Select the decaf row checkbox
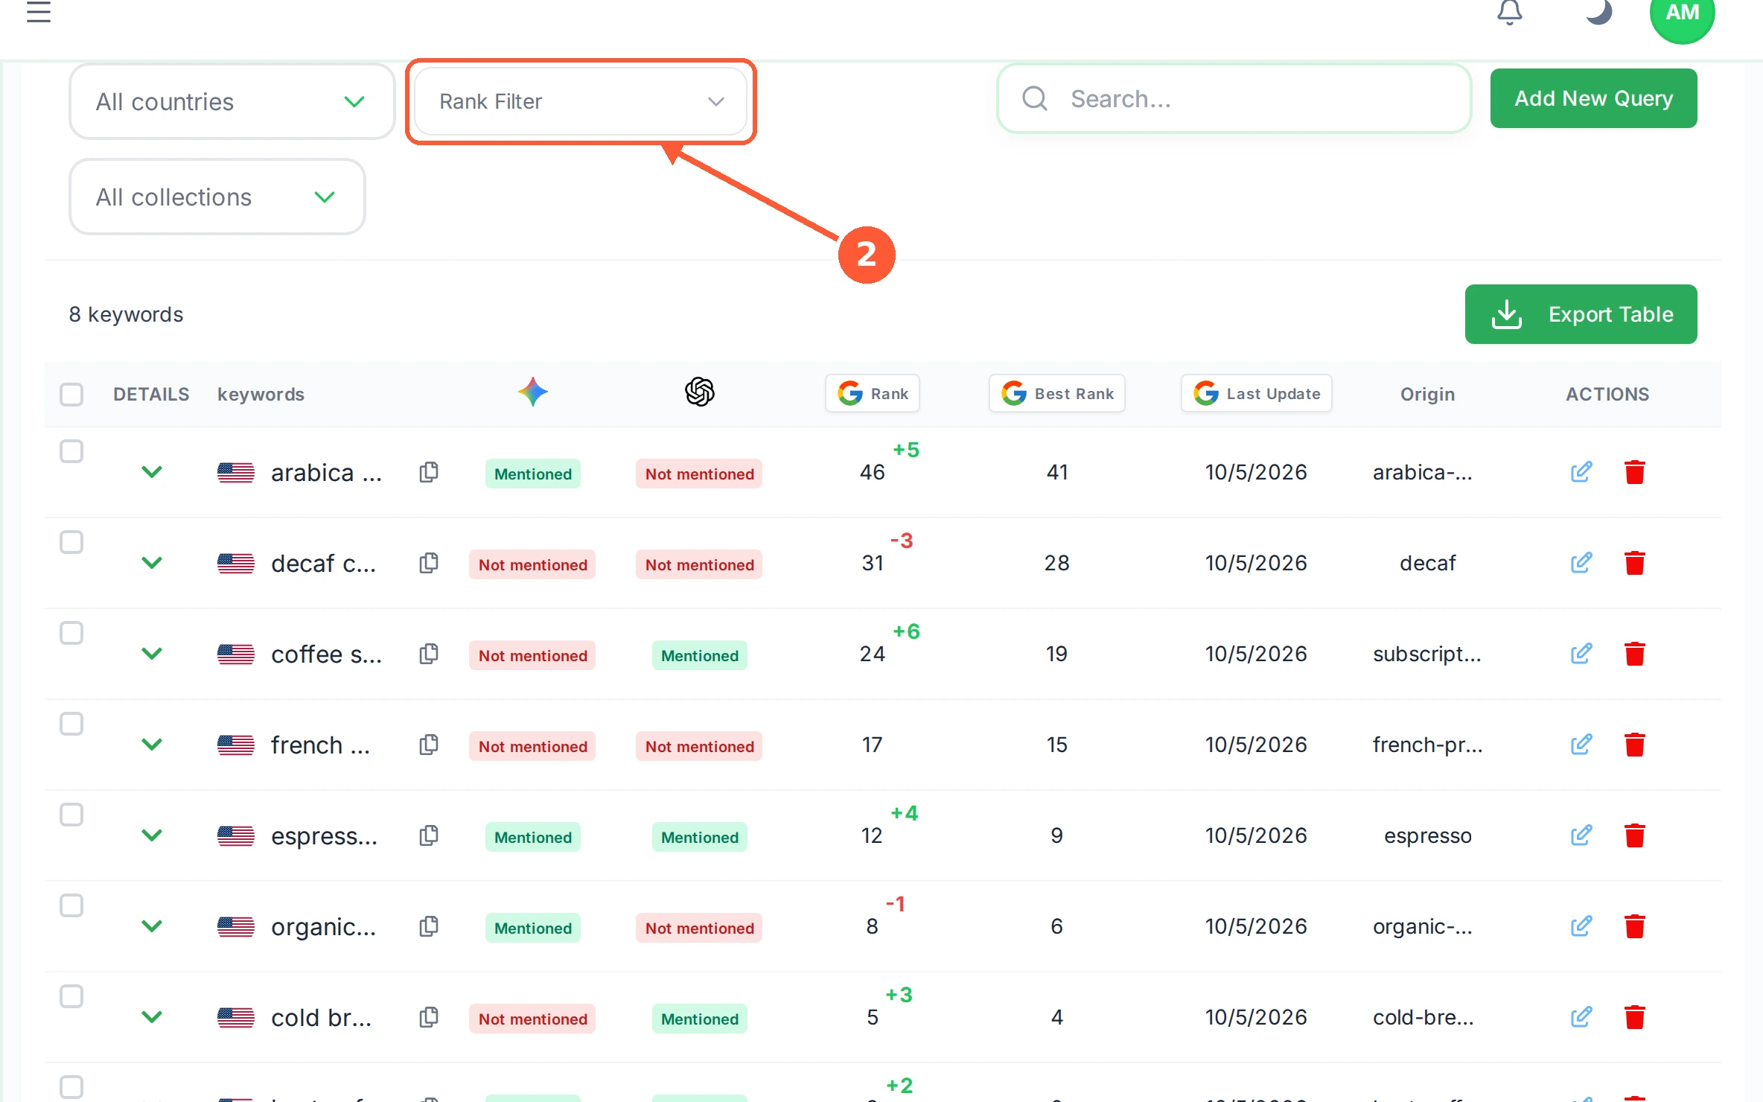 pos(71,542)
